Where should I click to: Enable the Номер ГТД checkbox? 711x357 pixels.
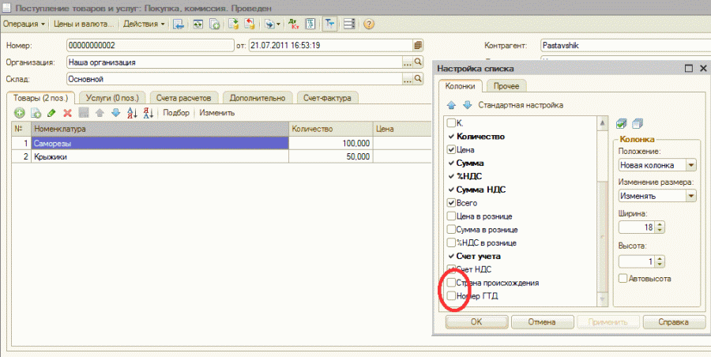tap(451, 295)
